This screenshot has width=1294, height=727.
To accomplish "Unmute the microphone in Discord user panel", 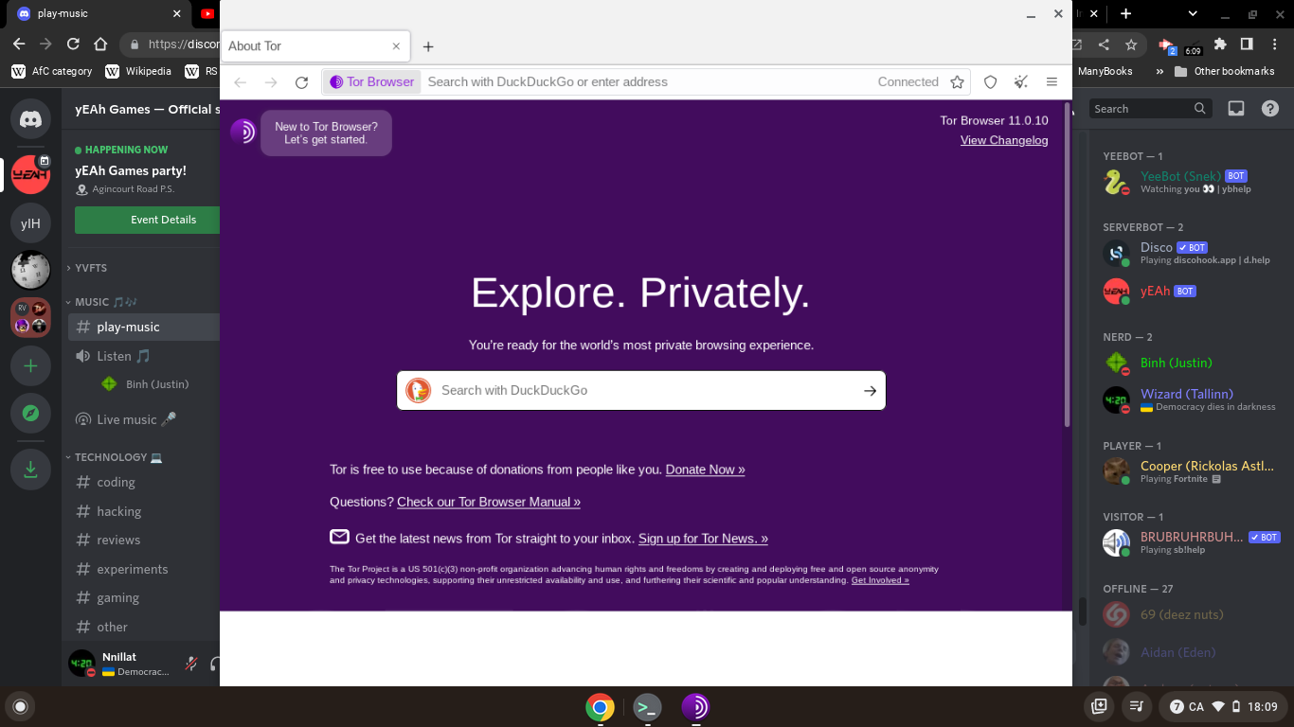I will coord(190,664).
